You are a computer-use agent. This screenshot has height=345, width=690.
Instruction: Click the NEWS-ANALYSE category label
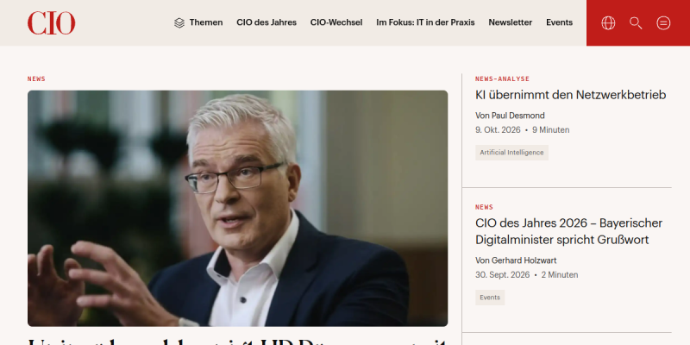[502, 78]
